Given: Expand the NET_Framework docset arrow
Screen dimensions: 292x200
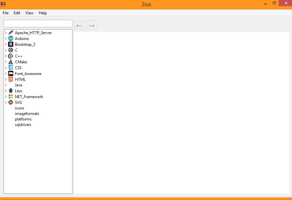Looking at the screenshot, I should pyautogui.click(x=6, y=97).
